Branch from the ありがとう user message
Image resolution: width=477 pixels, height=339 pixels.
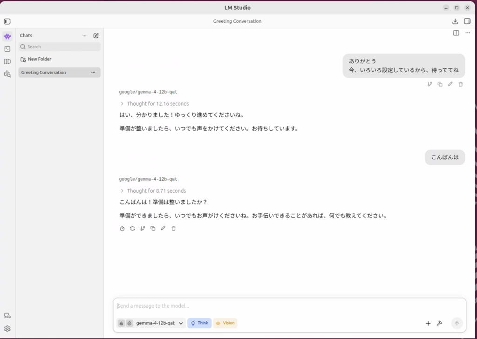click(x=429, y=84)
